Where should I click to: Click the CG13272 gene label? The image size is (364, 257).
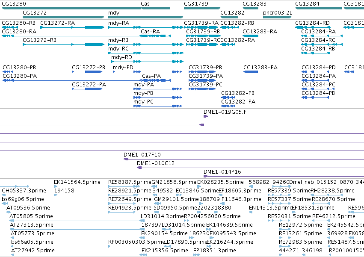coord(35,12)
